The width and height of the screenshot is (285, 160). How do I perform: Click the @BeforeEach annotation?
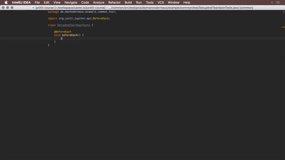pyautogui.click(x=62, y=32)
